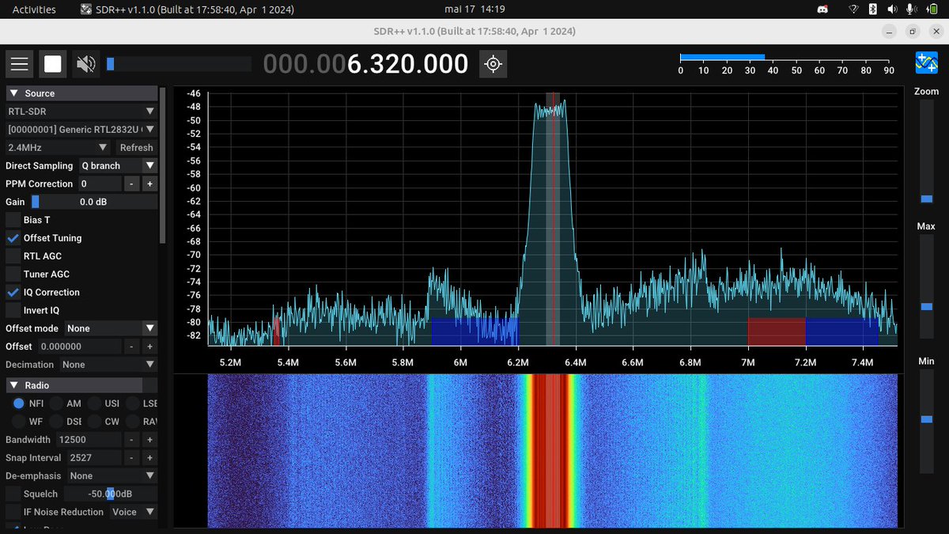
Task: Decrease Offset with minus button
Action: (x=132, y=347)
